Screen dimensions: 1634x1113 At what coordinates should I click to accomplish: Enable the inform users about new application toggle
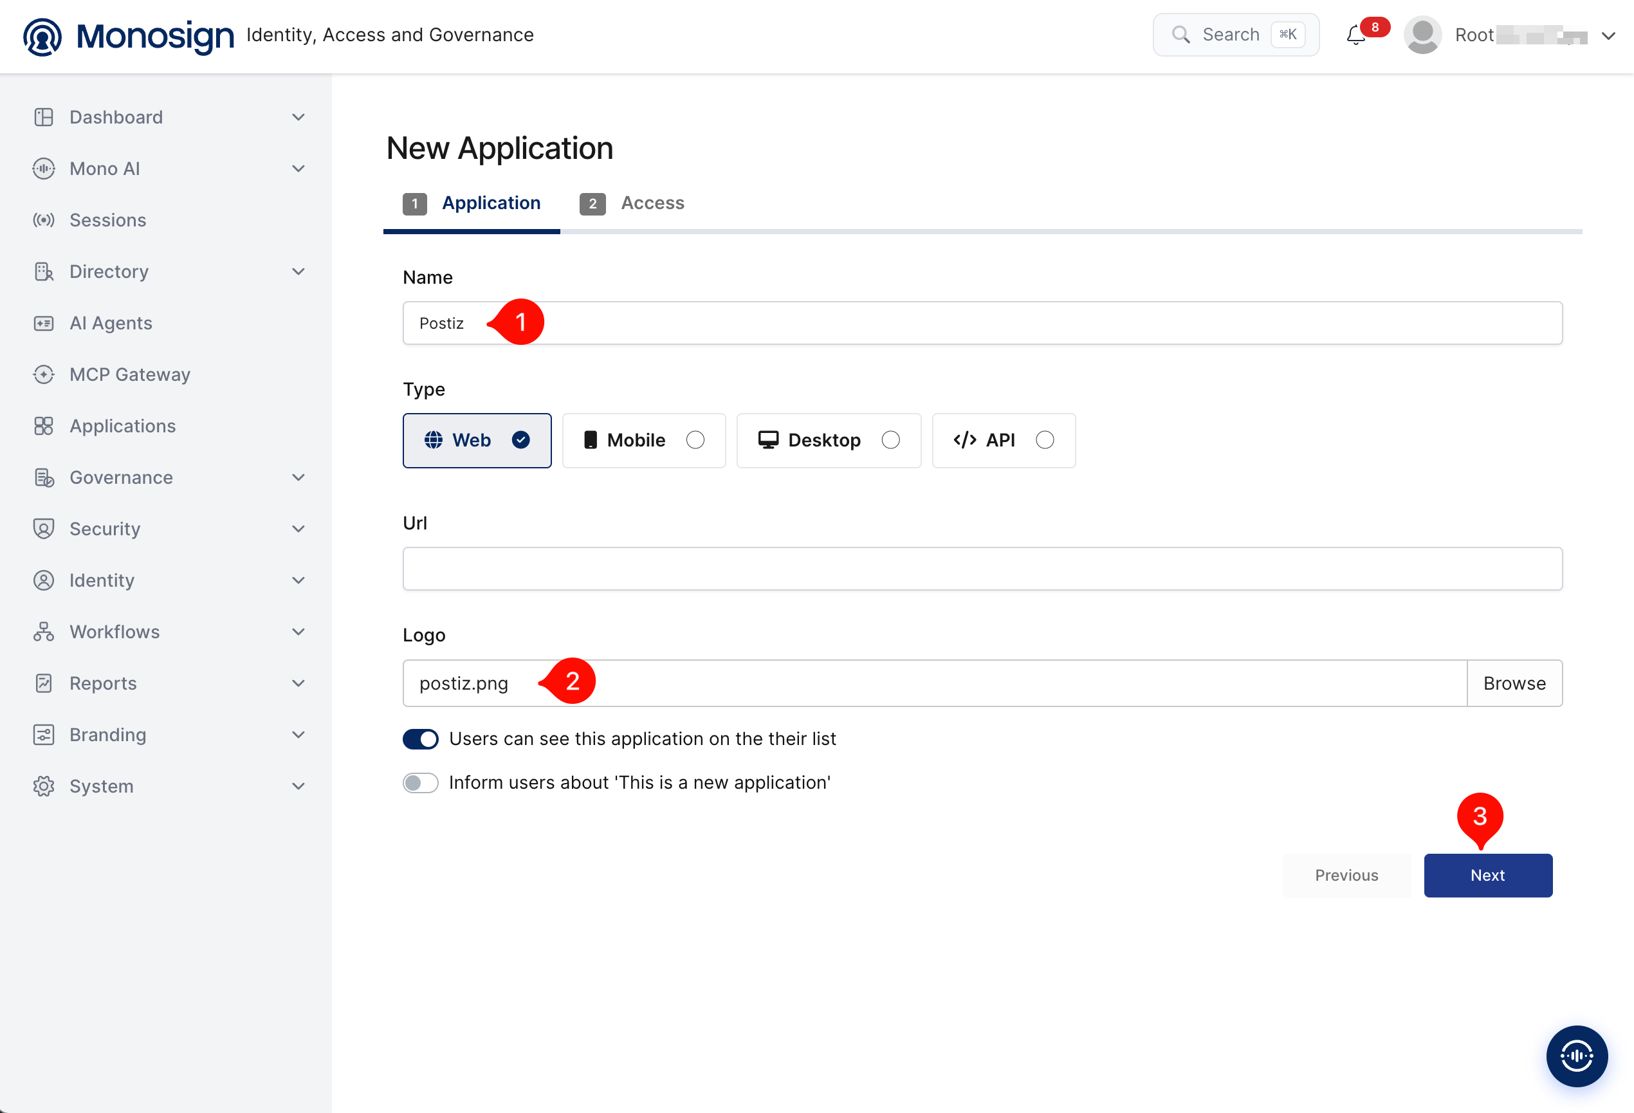coord(421,782)
